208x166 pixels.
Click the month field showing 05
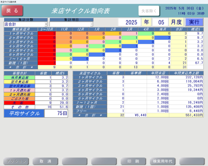click(x=160, y=22)
